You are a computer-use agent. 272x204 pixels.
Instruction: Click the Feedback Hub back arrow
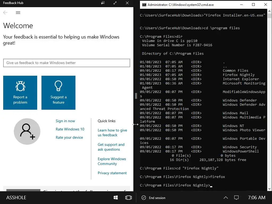point(5,12)
